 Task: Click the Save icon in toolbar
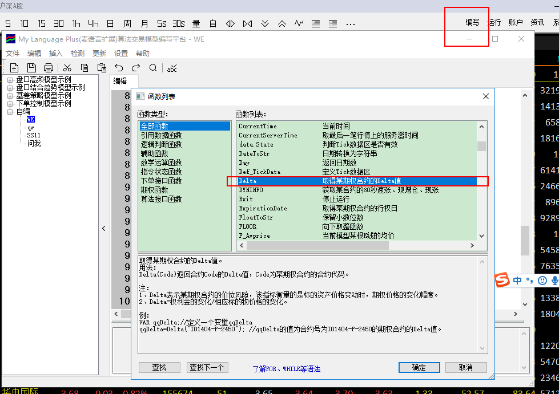tap(32, 68)
